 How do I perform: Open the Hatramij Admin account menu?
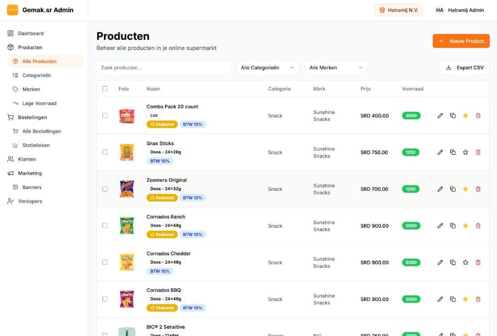(x=460, y=10)
